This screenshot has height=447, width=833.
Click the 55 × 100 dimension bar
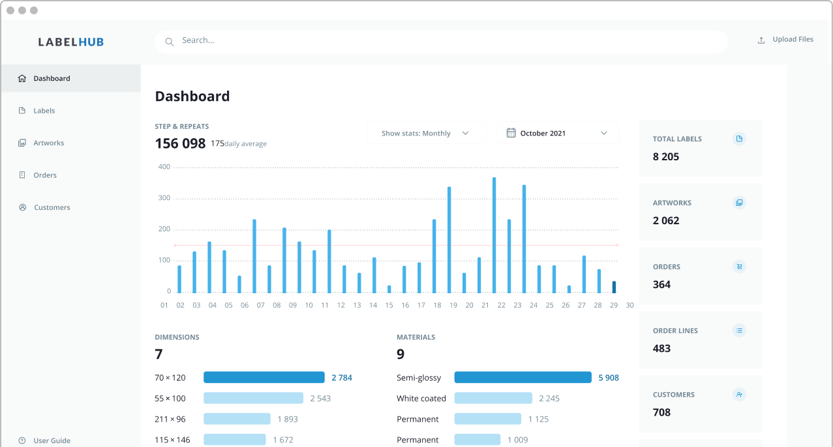point(254,398)
